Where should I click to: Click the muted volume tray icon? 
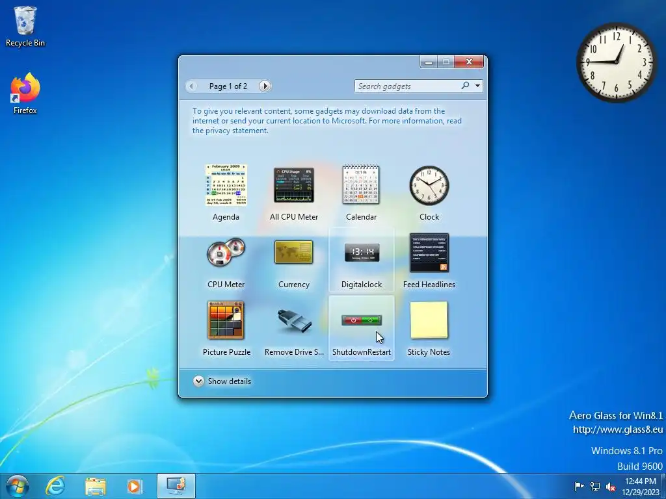(611, 487)
